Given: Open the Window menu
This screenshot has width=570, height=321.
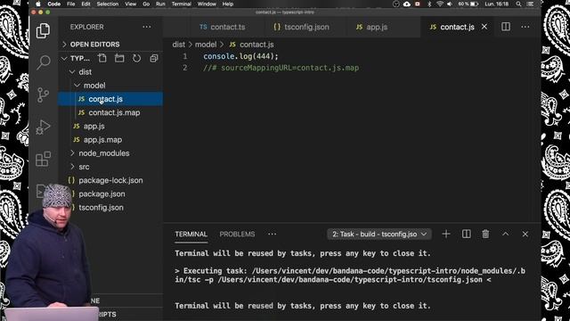Looking at the screenshot, I should click(x=207, y=4).
